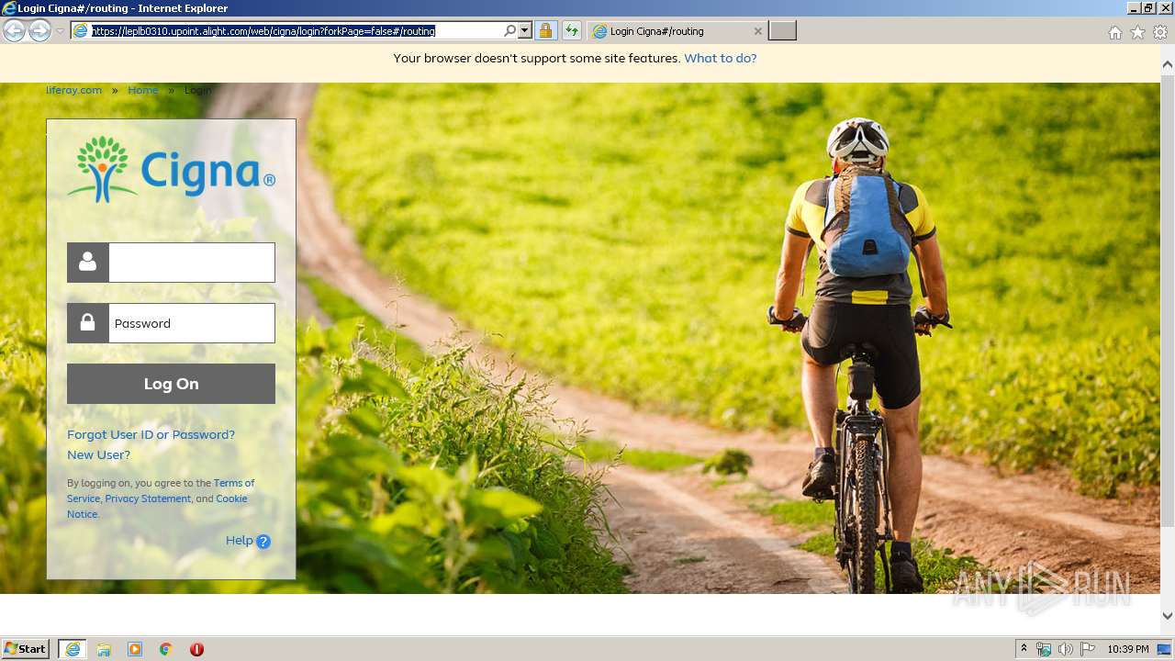Screen dimensions: 1175x661
Task: Open liferay.com breadcrumb link
Action: pos(73,90)
